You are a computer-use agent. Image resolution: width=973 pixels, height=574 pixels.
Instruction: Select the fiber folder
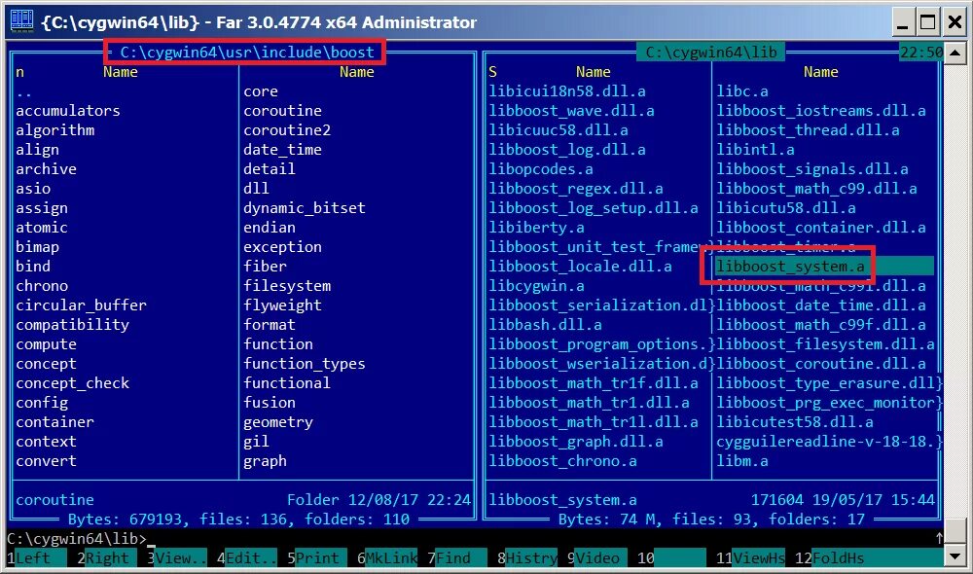(x=265, y=267)
